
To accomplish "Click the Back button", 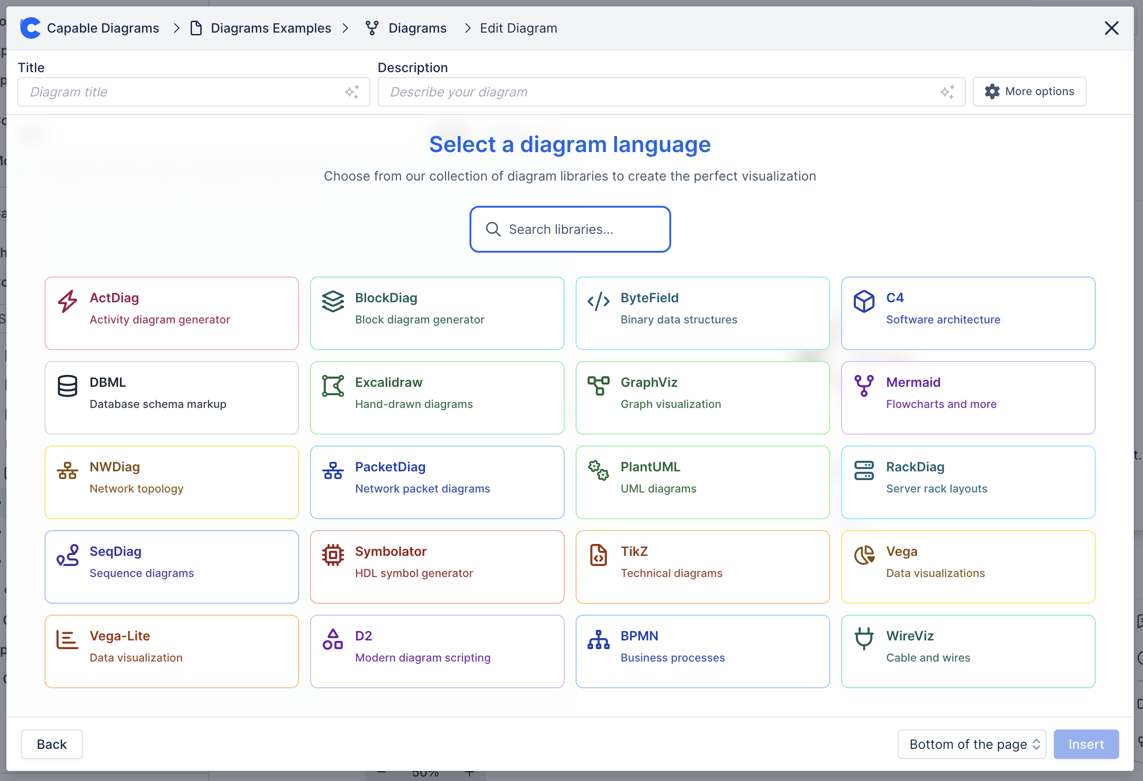I will coord(51,744).
